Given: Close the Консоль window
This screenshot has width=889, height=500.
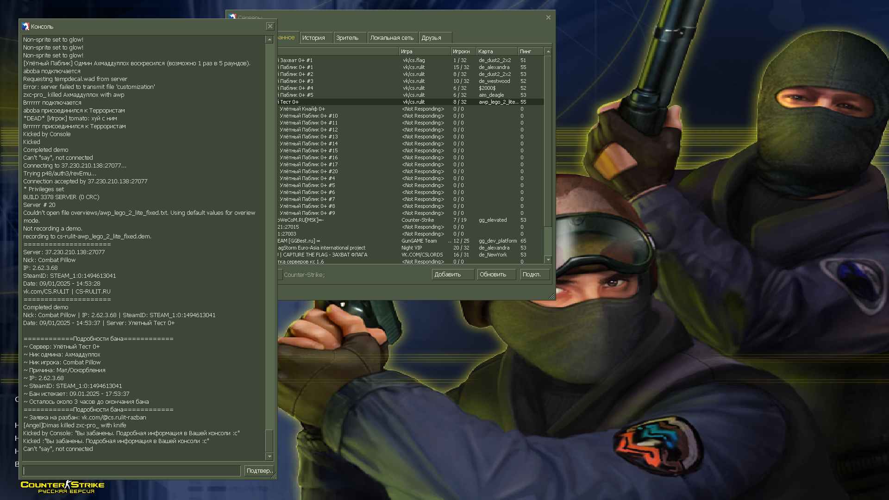Looking at the screenshot, I should coord(270,26).
